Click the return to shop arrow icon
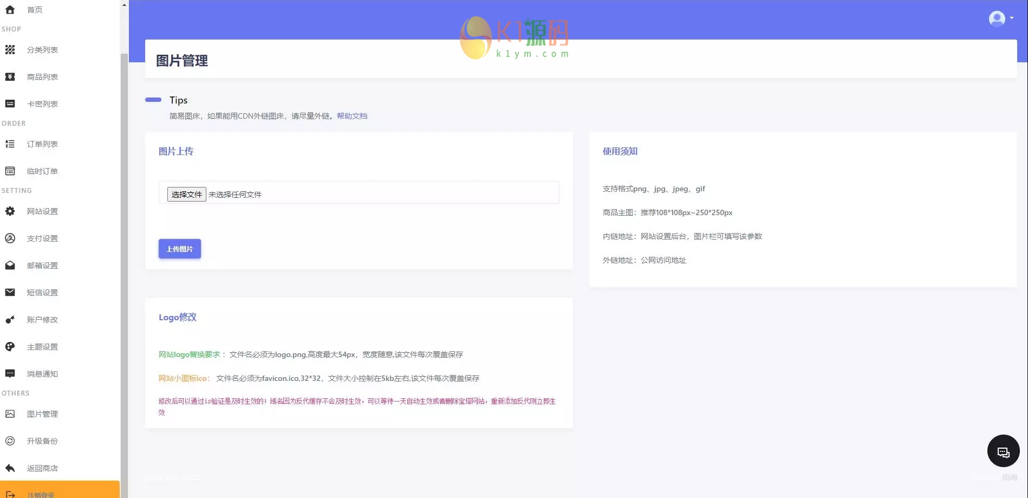This screenshot has height=498, width=1028. 10,468
